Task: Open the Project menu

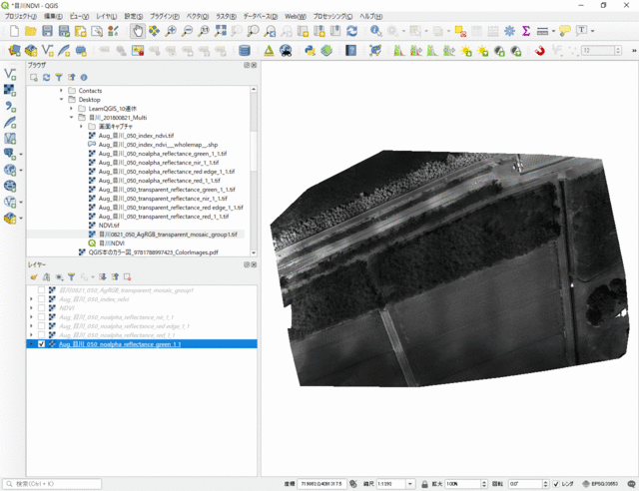Action: pos(20,16)
